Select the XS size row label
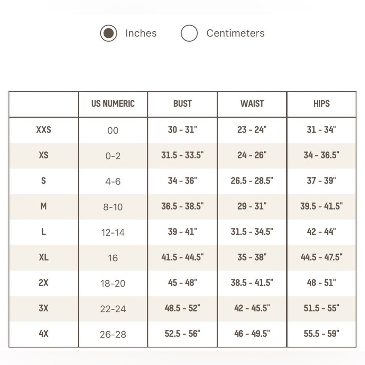Screen dimensions: 365x365 tap(43, 155)
